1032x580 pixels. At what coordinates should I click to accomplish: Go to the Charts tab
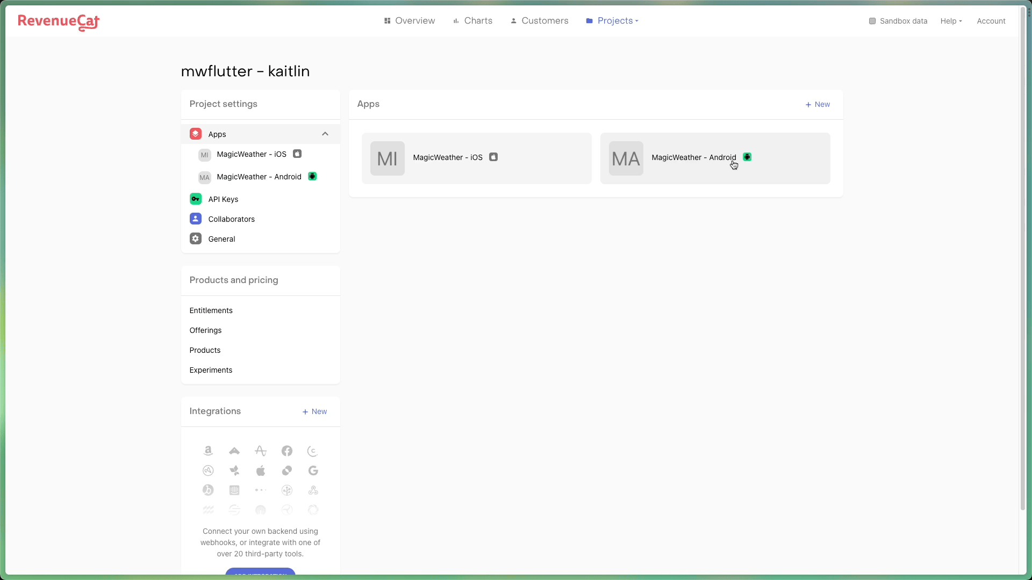472,21
